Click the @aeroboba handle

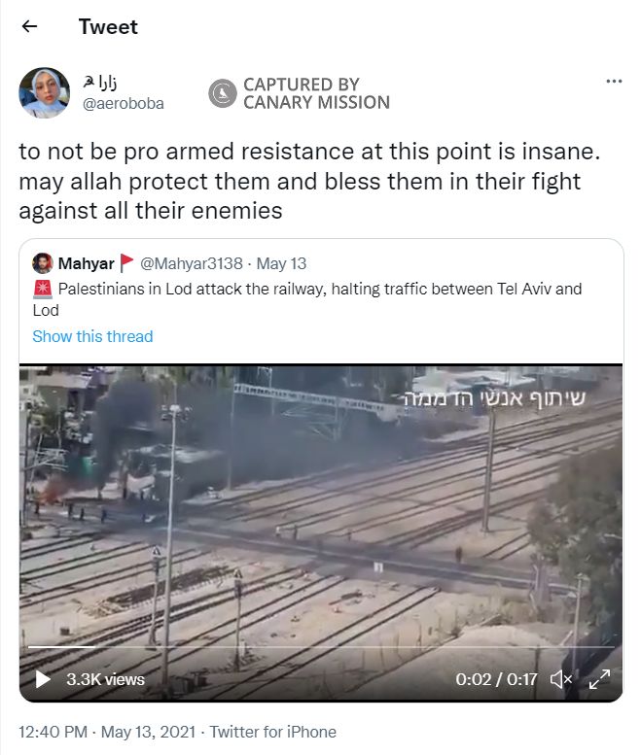click(124, 103)
